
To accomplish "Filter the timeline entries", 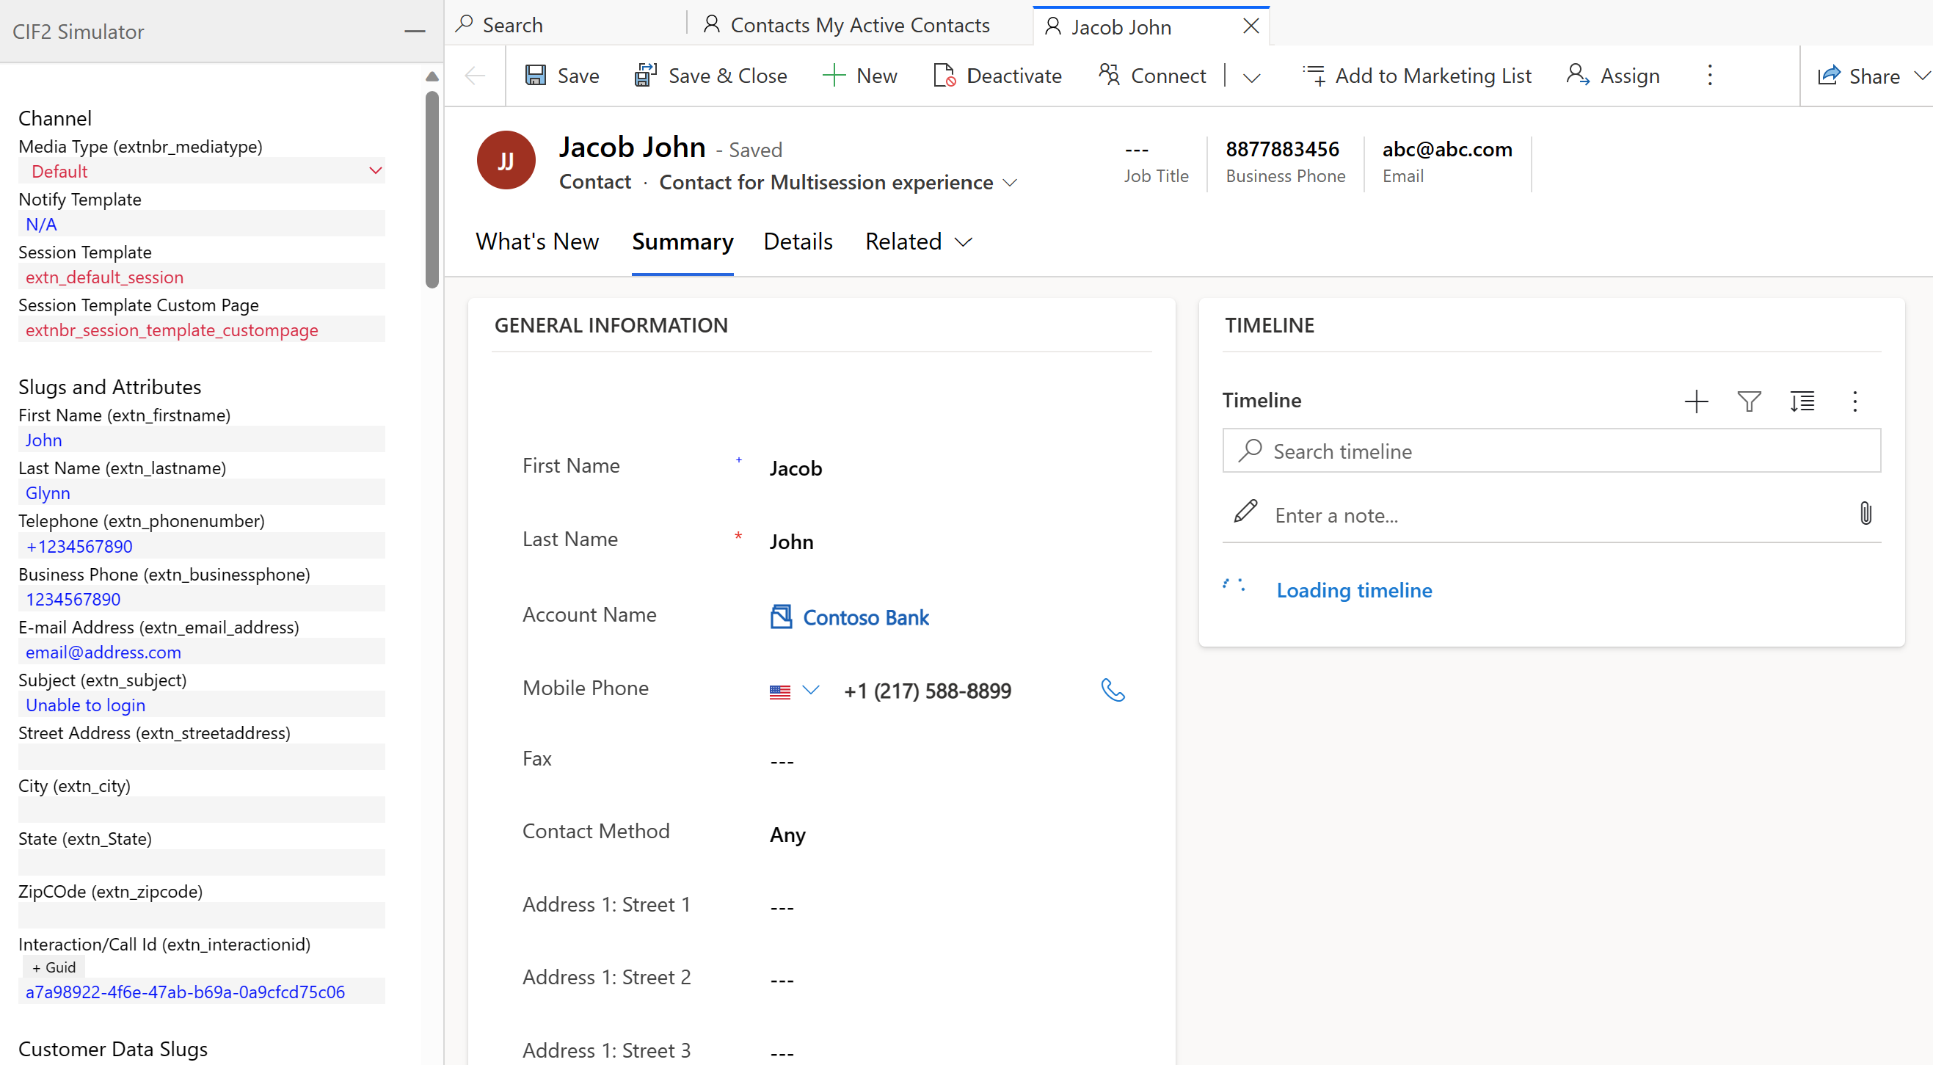I will [1749, 401].
